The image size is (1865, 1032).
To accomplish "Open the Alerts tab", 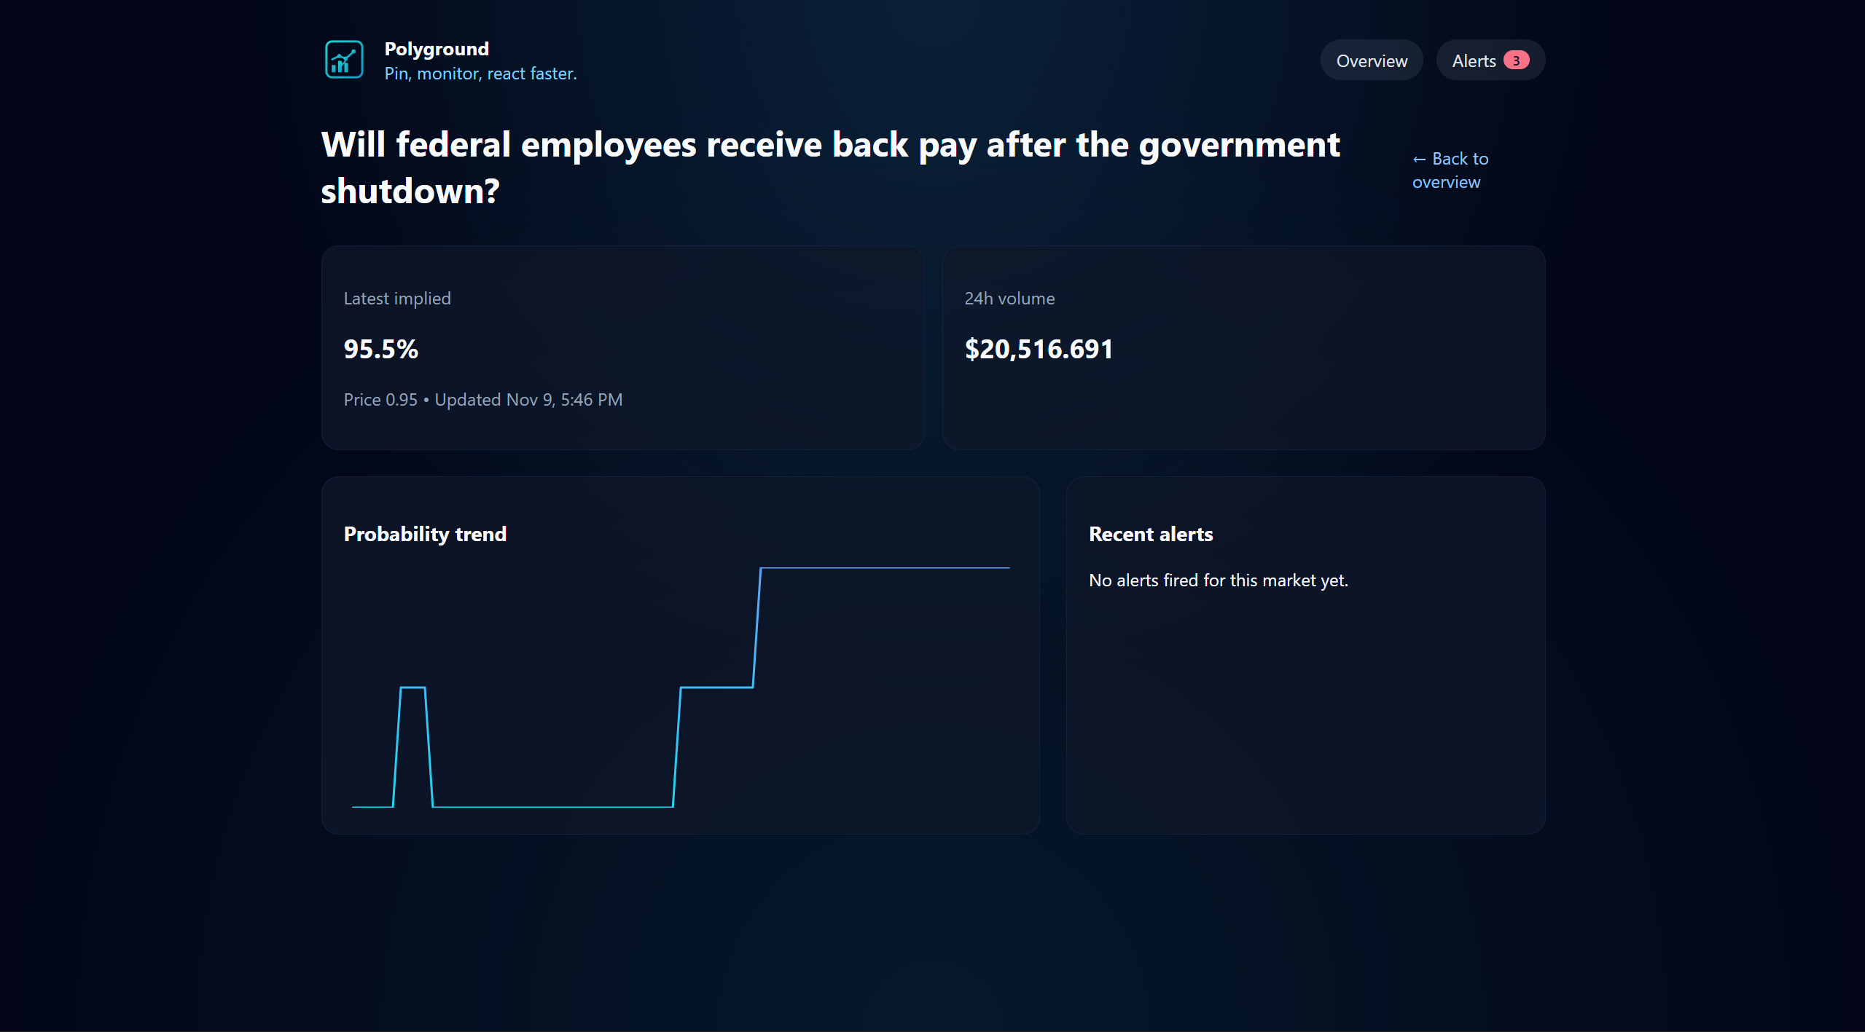I will (x=1473, y=60).
